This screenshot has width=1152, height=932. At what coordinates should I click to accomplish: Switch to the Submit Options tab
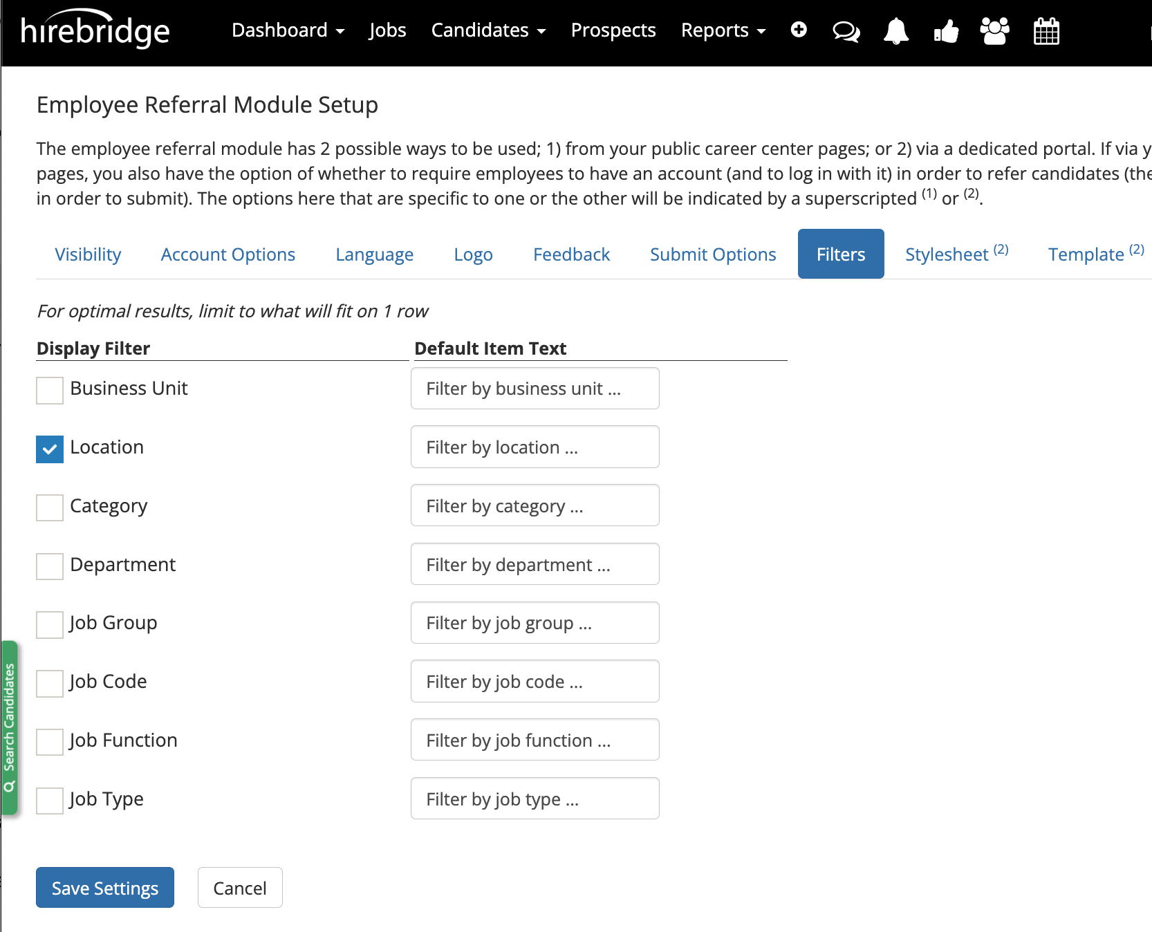(x=713, y=254)
